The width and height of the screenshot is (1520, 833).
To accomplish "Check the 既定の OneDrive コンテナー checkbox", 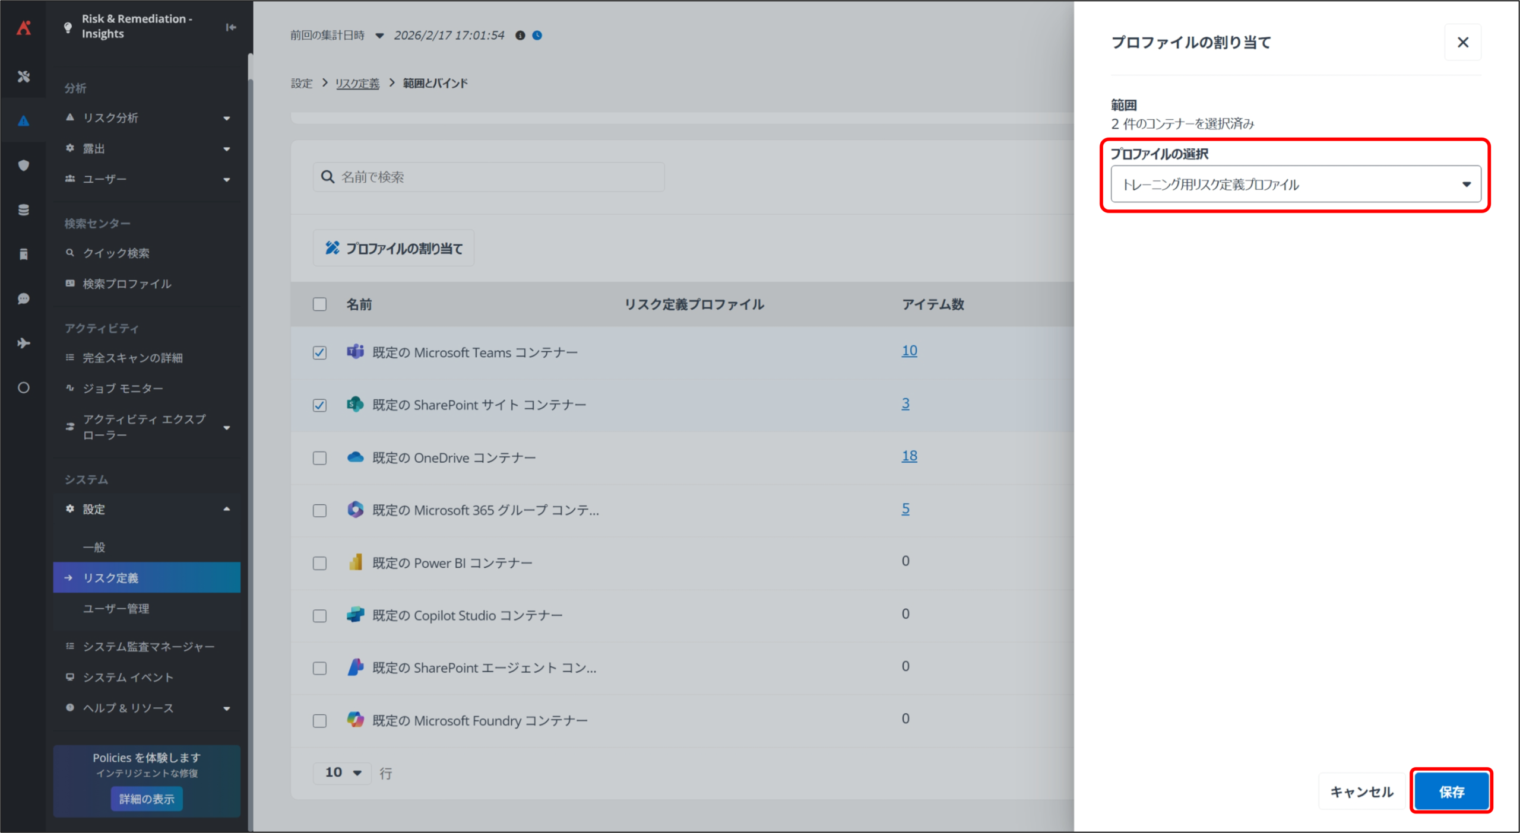I will pos(319,458).
